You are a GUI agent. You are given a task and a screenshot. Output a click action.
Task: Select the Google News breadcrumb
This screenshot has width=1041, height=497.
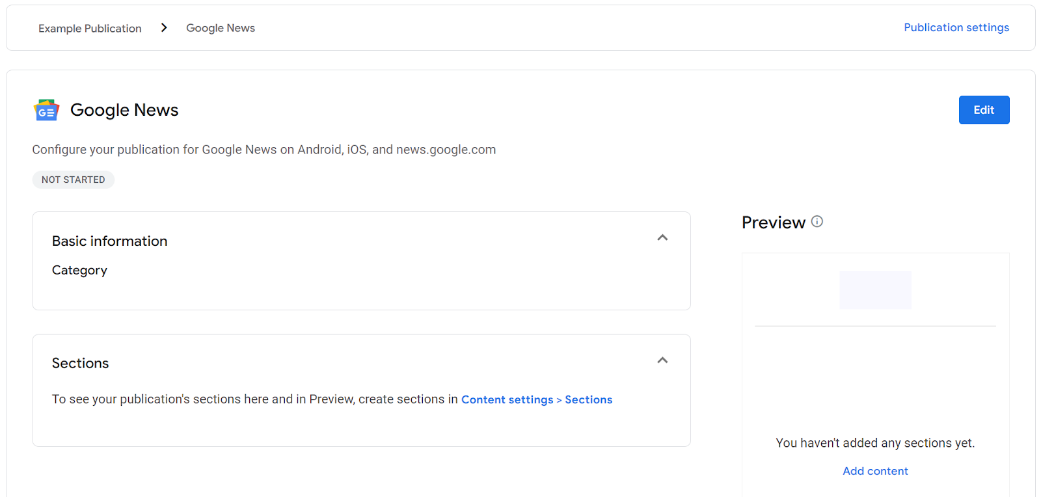[x=221, y=28]
